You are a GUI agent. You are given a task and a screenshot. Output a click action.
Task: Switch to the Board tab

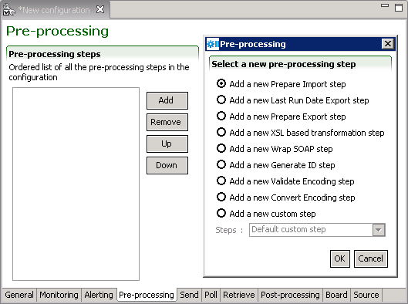(336, 295)
